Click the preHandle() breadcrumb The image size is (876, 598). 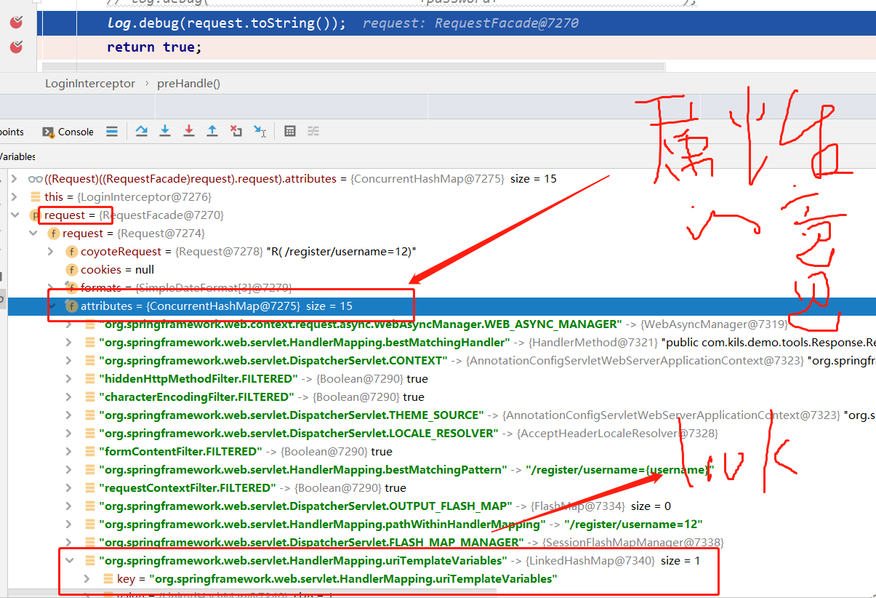click(x=188, y=83)
